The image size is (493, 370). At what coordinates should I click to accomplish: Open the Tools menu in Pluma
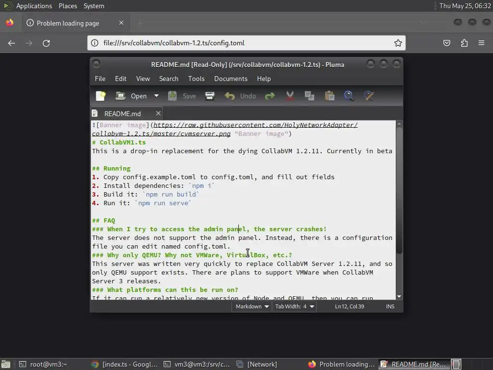pos(196,79)
